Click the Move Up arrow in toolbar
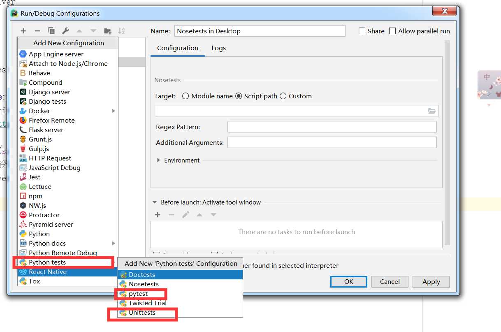The image size is (501, 332). (79, 31)
